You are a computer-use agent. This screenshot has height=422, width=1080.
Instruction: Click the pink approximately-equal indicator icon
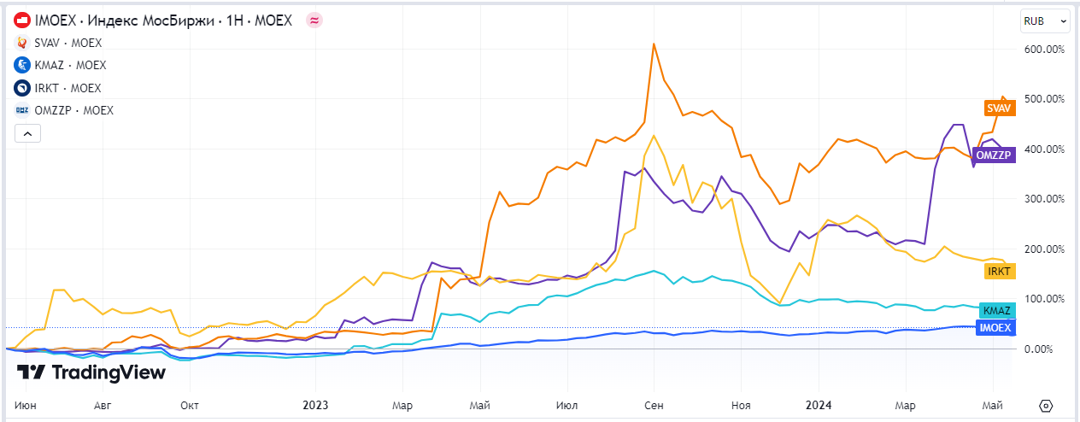pyautogui.click(x=314, y=21)
